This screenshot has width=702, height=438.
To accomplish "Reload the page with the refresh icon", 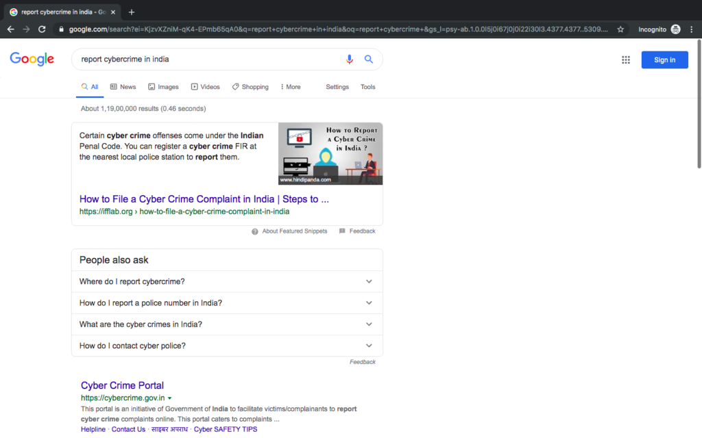I will pyautogui.click(x=42, y=29).
